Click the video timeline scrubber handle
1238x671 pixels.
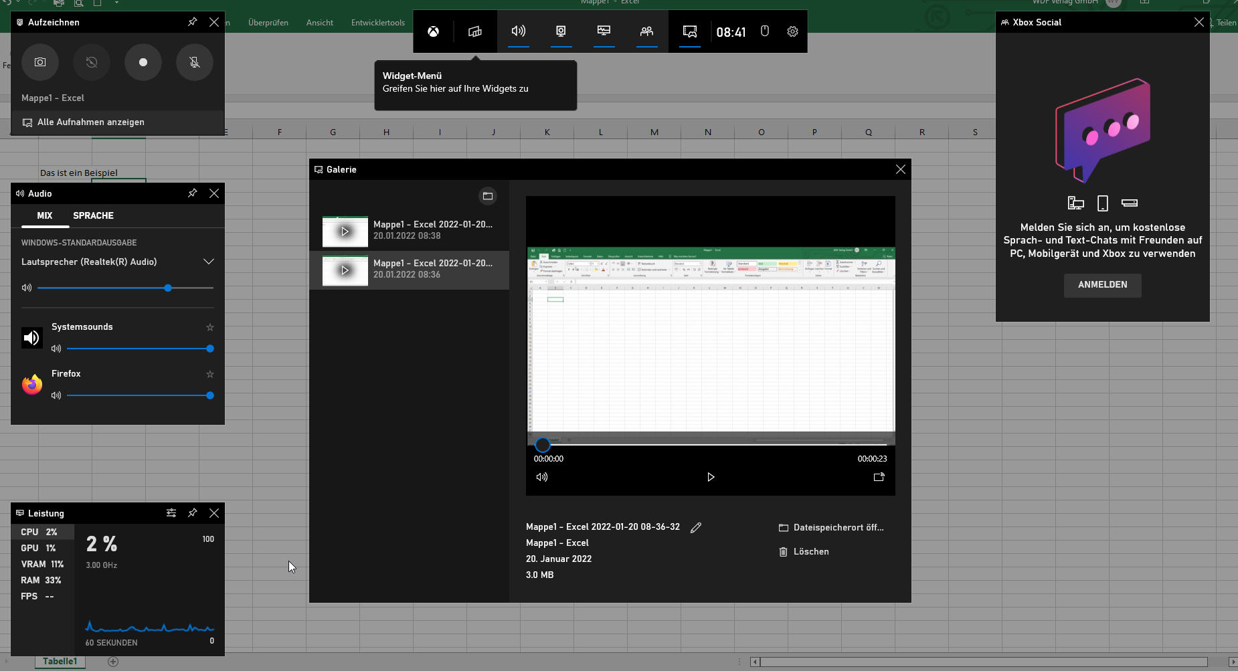pyautogui.click(x=543, y=444)
